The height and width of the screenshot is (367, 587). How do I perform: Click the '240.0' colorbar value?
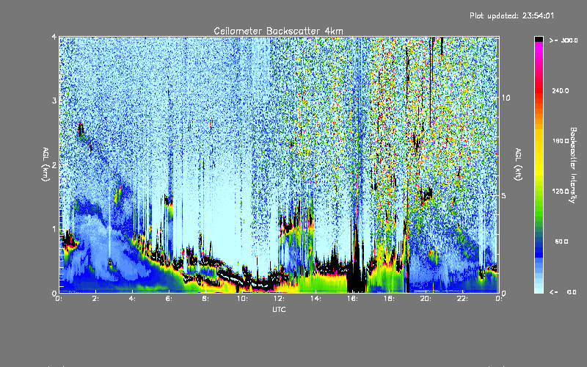[561, 90]
